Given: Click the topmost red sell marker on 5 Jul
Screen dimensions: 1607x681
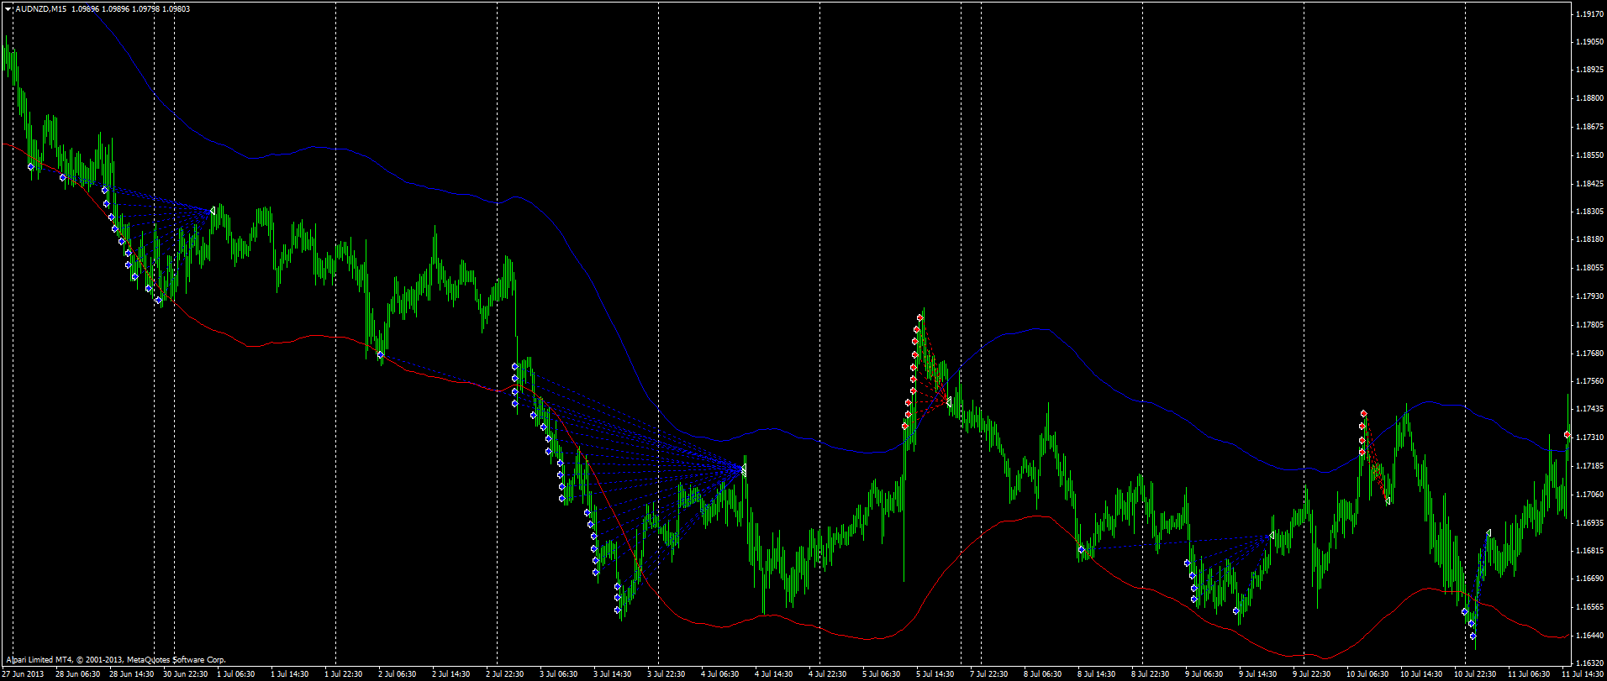Looking at the screenshot, I should click(x=920, y=317).
